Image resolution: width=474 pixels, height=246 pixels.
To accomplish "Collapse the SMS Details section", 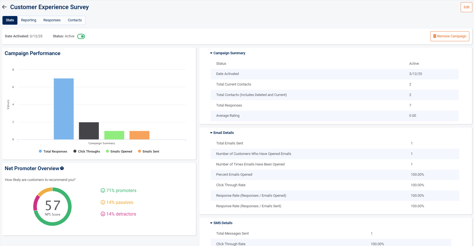I will pyautogui.click(x=211, y=223).
